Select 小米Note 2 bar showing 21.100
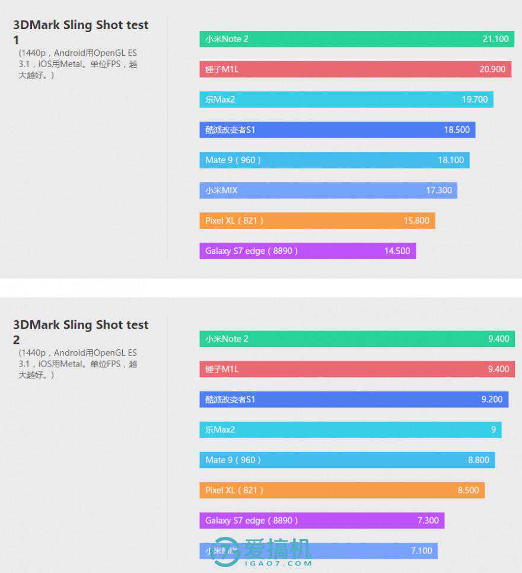Viewport: 522px width, 573px height. [357, 39]
